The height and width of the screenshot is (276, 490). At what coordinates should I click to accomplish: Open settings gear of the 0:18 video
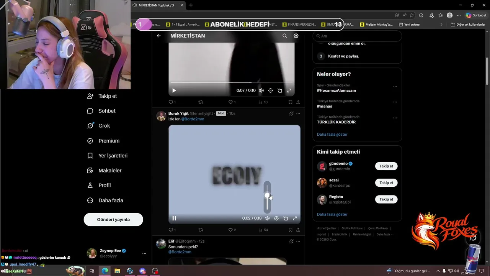[x=276, y=218]
